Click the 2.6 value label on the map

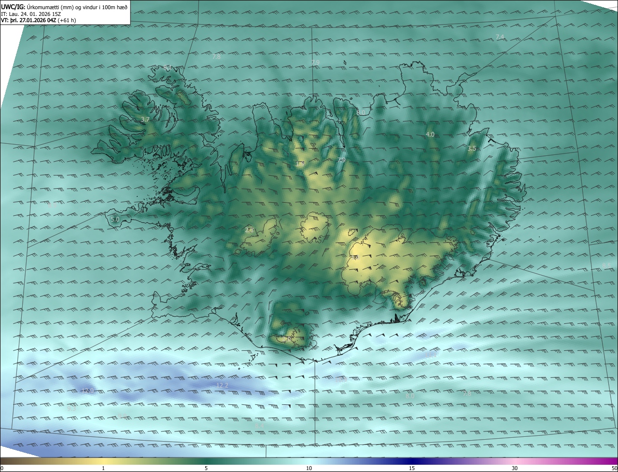point(249,230)
